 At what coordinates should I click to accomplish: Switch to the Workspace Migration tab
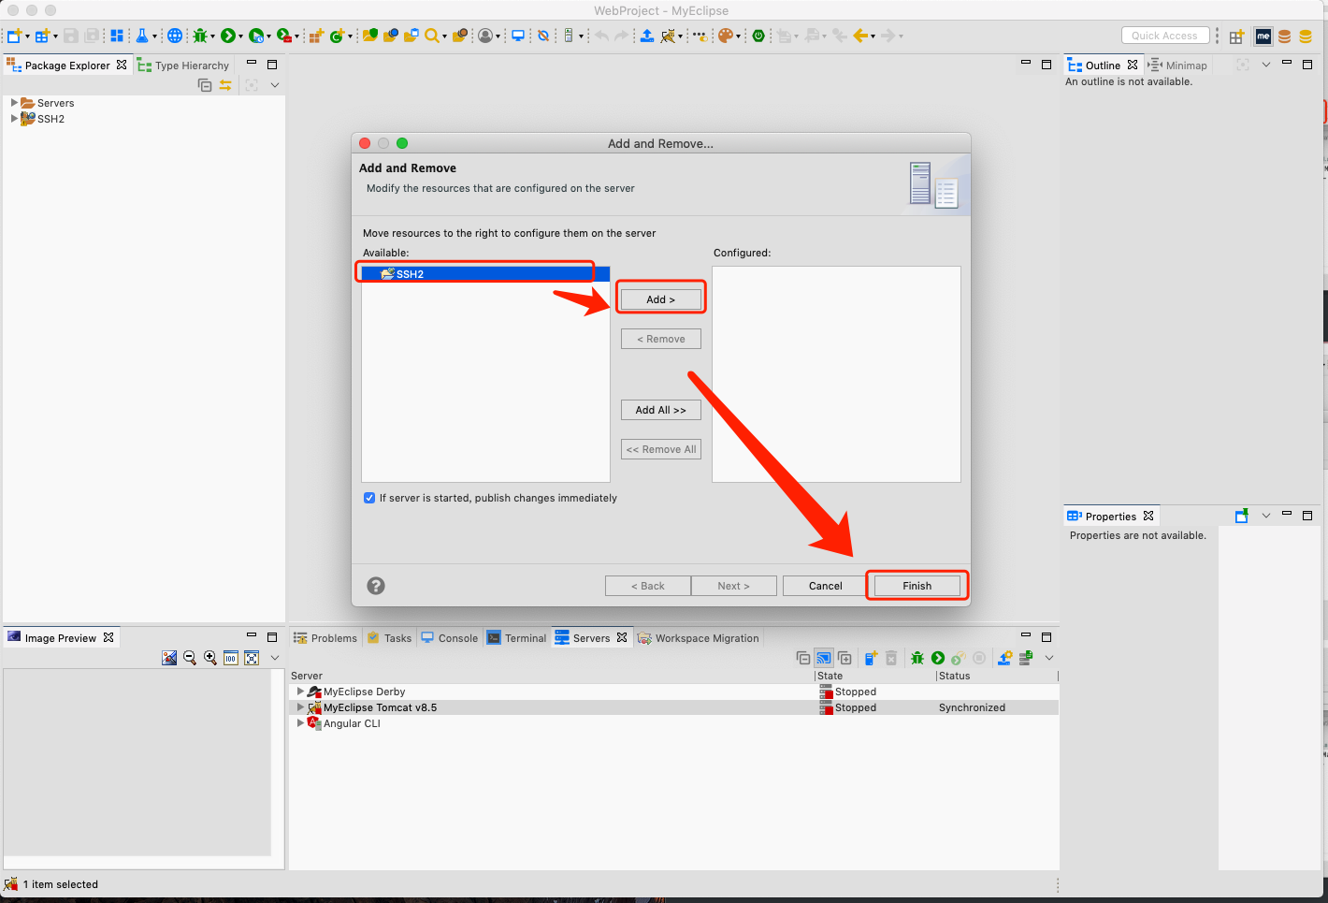[699, 638]
